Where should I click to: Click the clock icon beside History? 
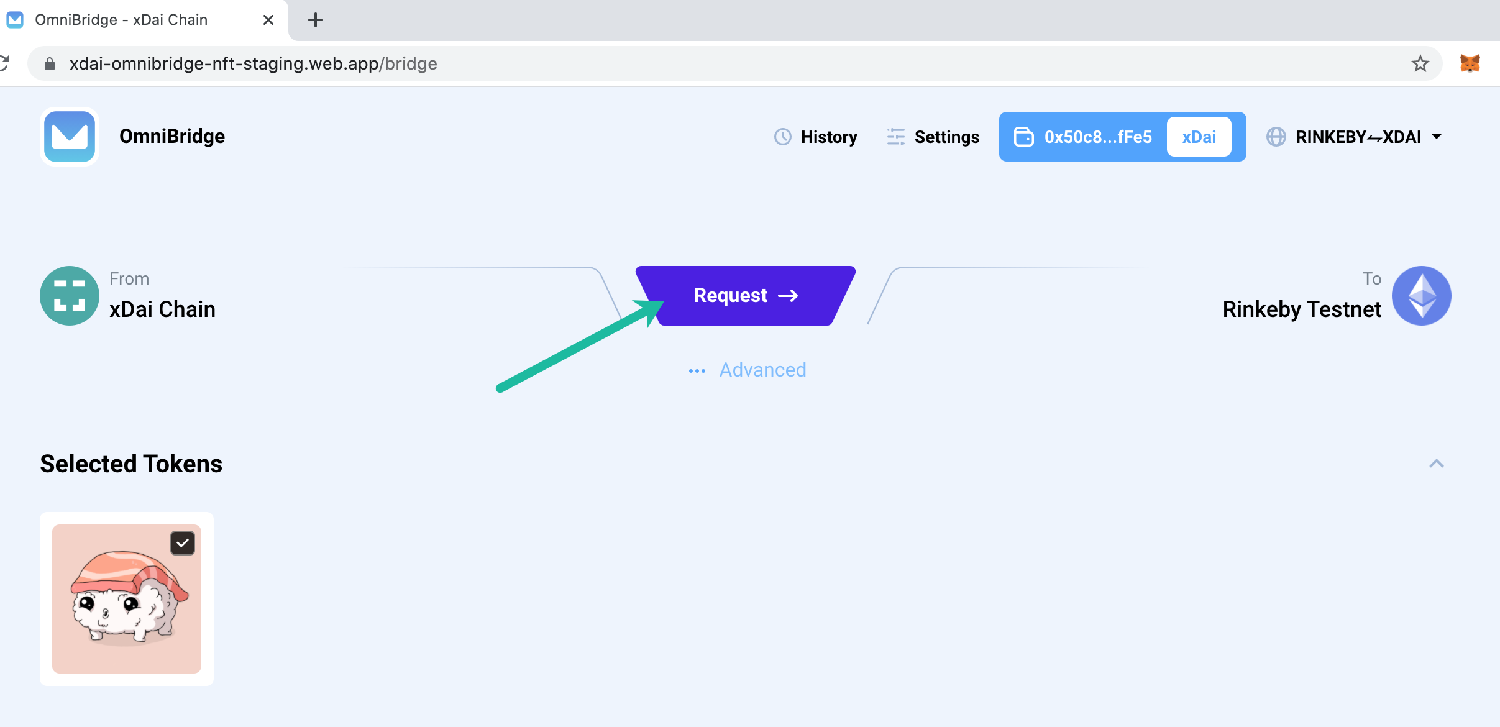(x=783, y=137)
